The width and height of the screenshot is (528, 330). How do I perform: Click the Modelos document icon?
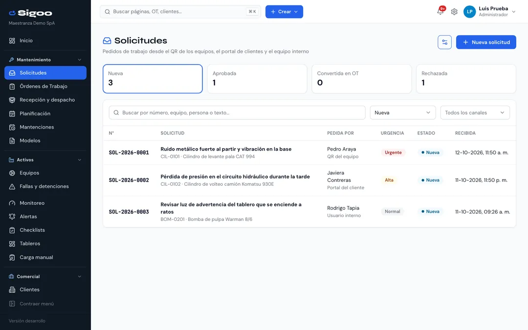coord(12,141)
